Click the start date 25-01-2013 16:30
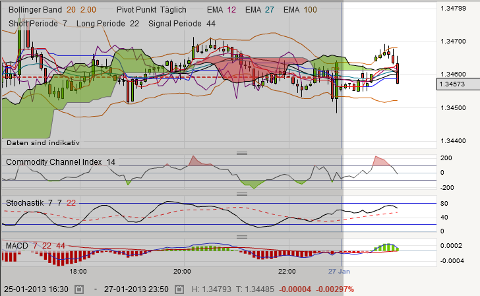 pos(36,289)
